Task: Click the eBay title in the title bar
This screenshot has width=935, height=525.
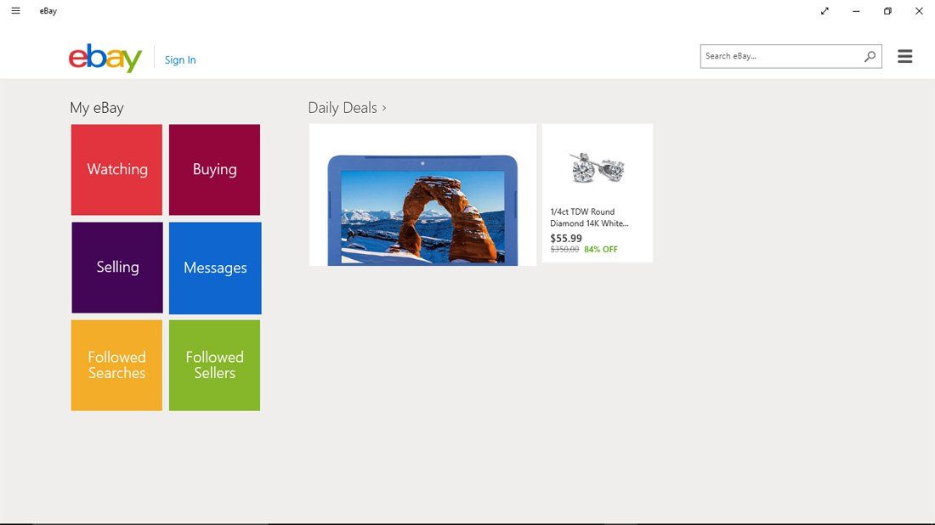Action: [48, 10]
